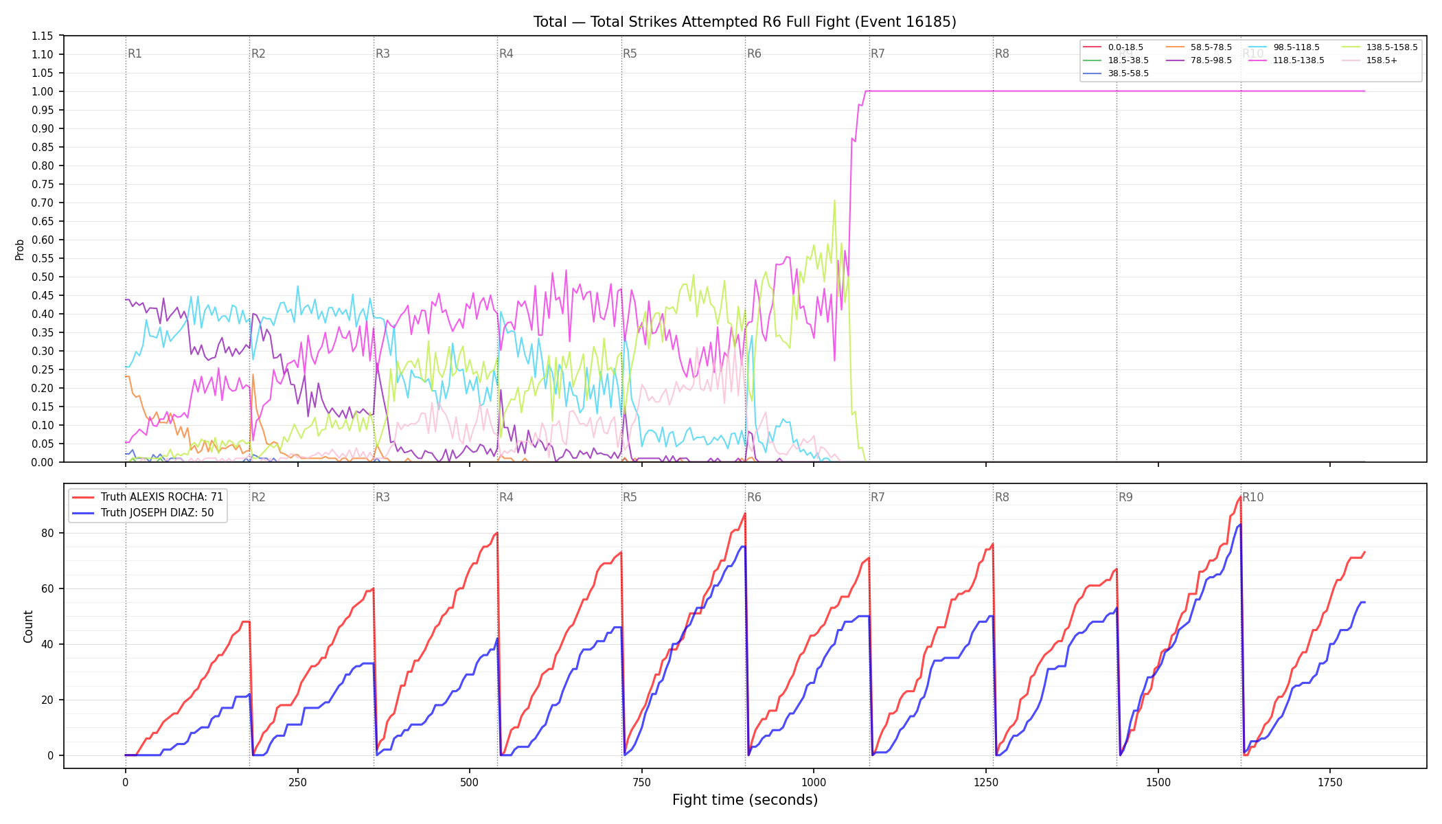Screen dimensions: 1442x824
Task: Click the R5 round label in Count chart
Action: (630, 497)
